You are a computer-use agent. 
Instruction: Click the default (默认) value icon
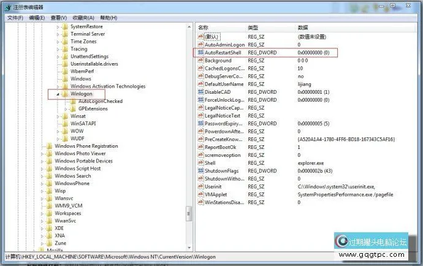[200, 37]
